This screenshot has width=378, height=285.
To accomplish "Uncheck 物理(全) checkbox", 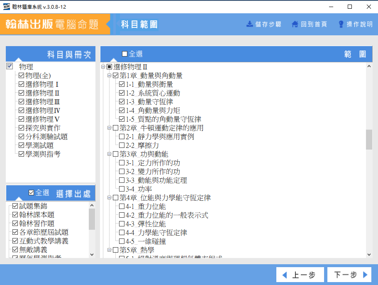I will pos(22,76).
